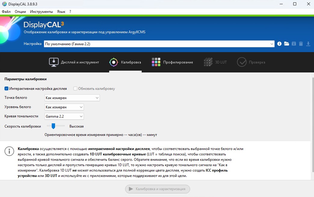Switch to Профилирование tab
314x197 pixels.
pyautogui.click(x=172, y=62)
